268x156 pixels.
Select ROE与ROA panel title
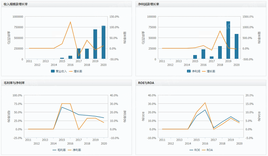tap(146, 82)
